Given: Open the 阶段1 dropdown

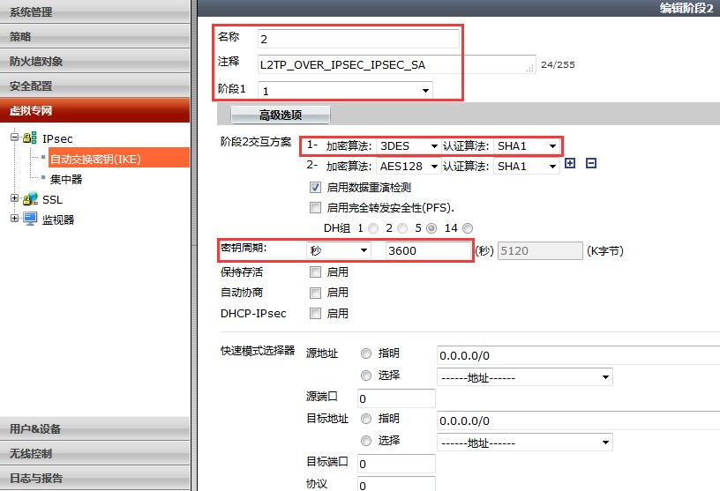Looking at the screenshot, I should 345,91.
